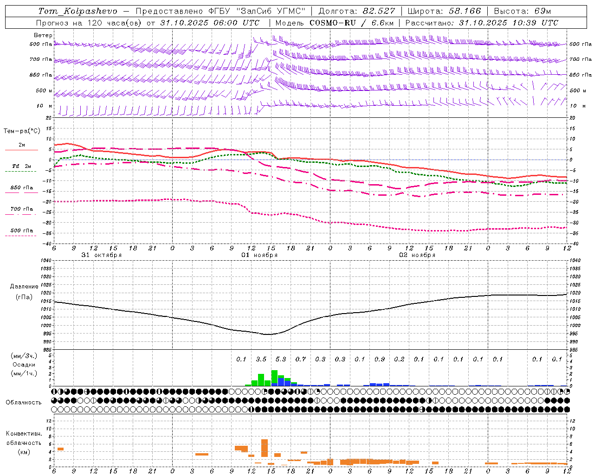The height and width of the screenshot is (475, 594).
Task: Click the date label 02 ноября
Action: [x=417, y=255]
